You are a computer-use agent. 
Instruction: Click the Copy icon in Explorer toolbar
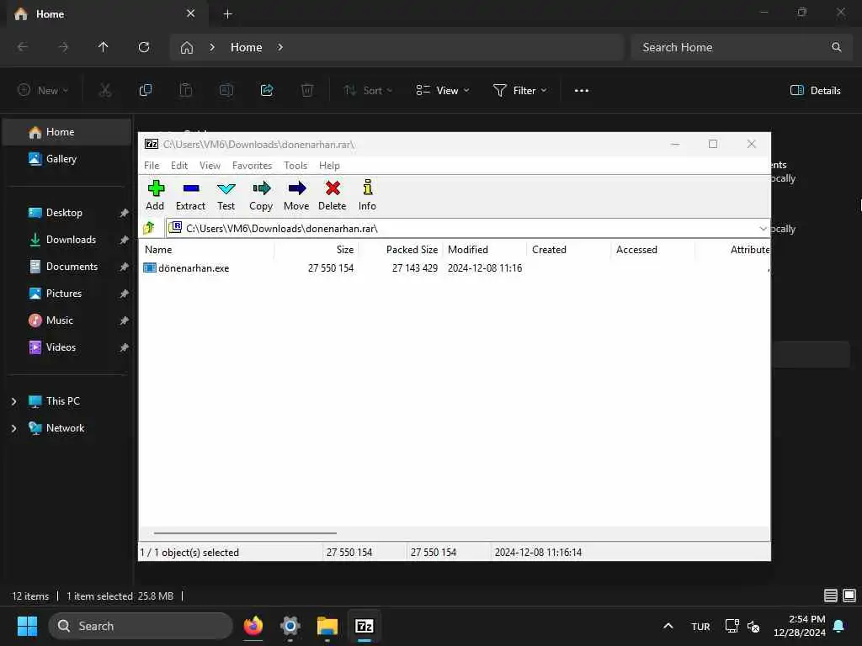[146, 90]
